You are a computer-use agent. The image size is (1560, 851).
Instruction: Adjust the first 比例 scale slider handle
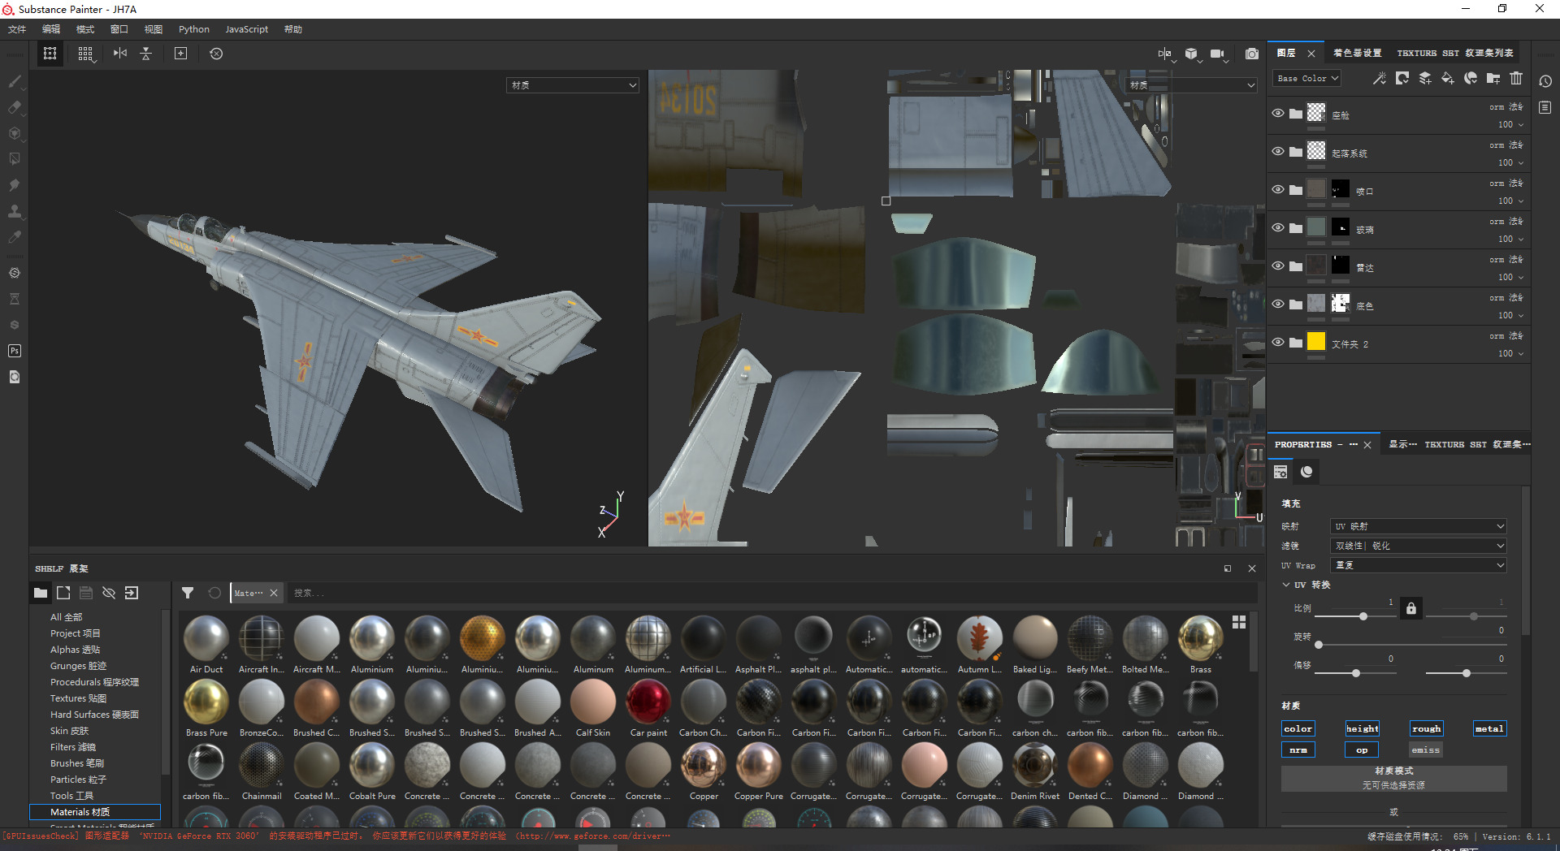(1363, 616)
